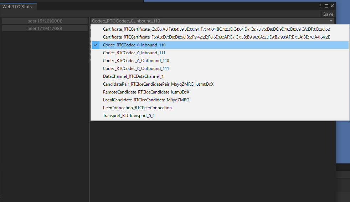Choose the certificate starting with F5:A3:D7
The width and height of the screenshot is (350, 202).
point(216,37)
